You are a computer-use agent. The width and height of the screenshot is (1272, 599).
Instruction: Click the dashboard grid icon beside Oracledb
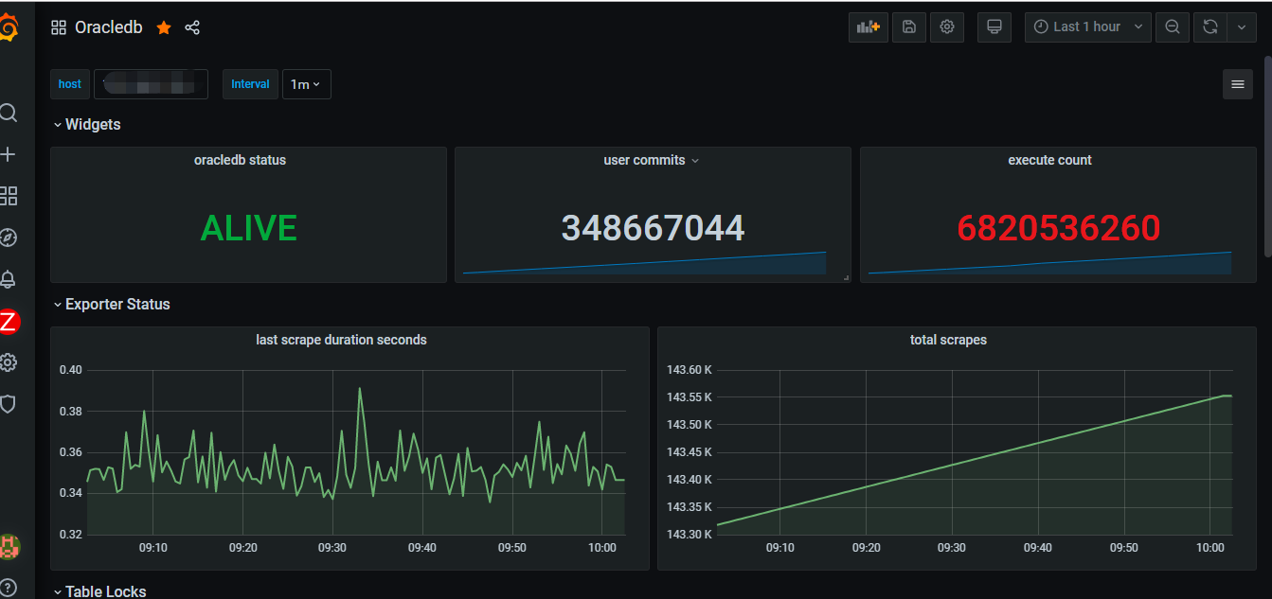(59, 27)
